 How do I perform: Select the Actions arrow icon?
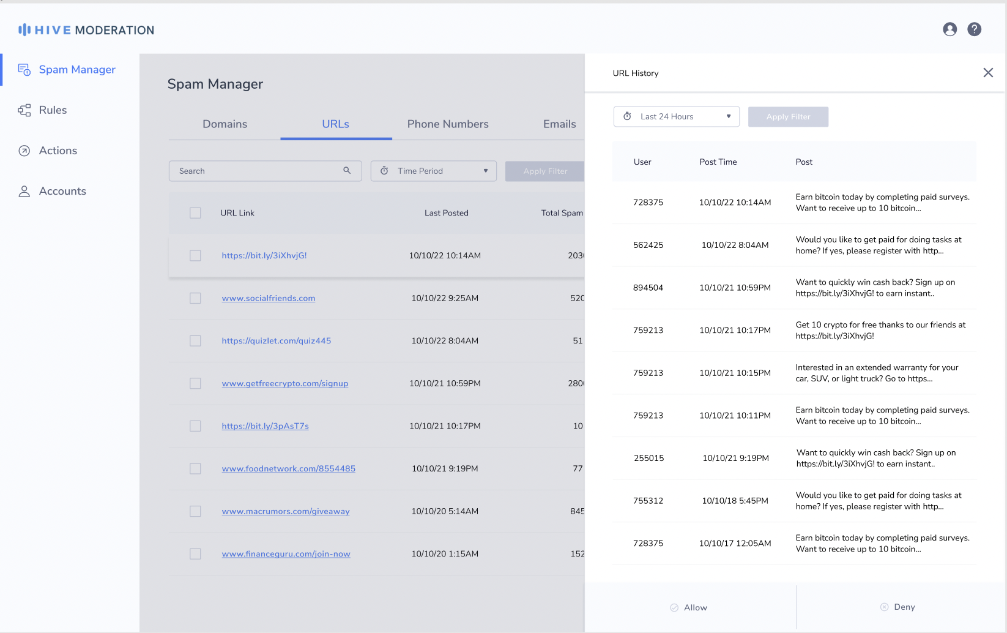(24, 151)
